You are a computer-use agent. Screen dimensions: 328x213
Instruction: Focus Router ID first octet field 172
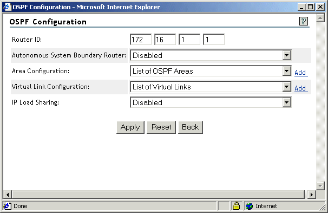coord(141,40)
